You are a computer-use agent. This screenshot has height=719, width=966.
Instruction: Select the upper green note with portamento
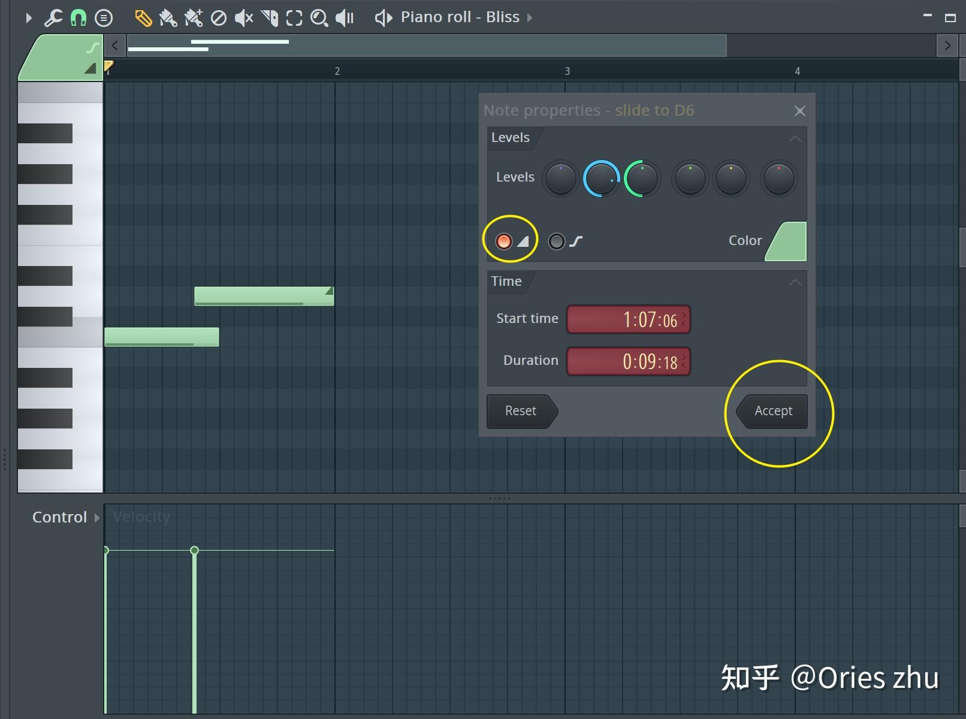coord(264,296)
